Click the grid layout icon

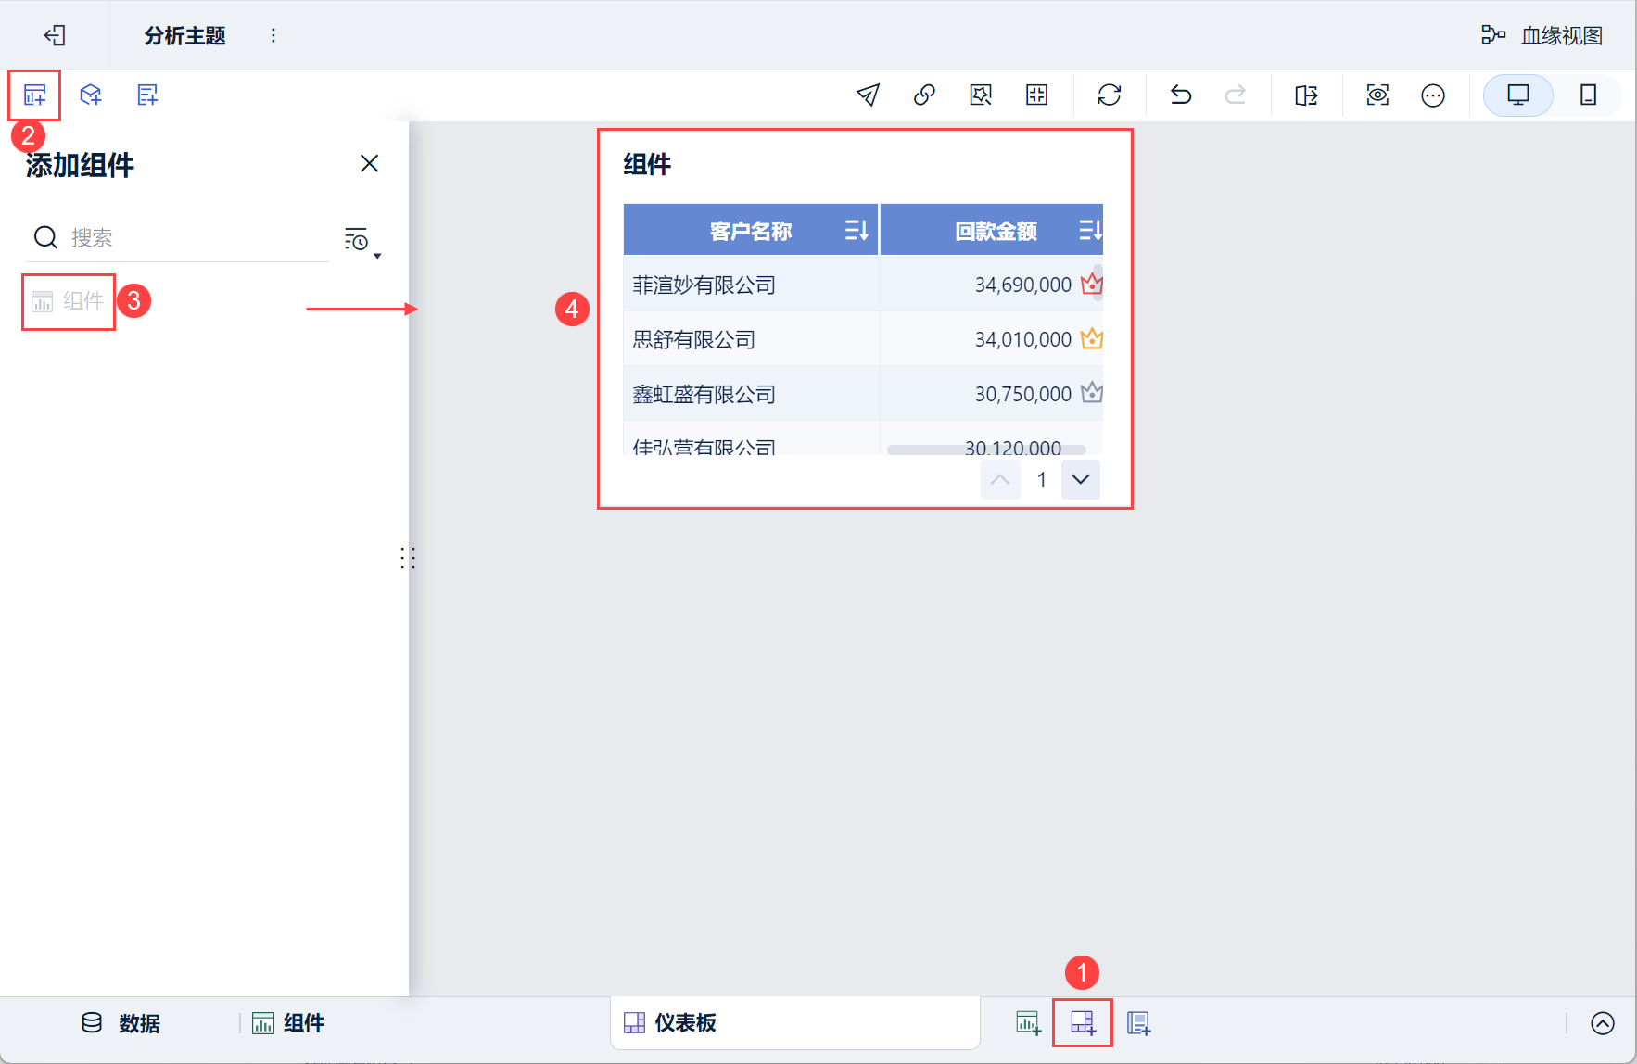pos(1037,95)
